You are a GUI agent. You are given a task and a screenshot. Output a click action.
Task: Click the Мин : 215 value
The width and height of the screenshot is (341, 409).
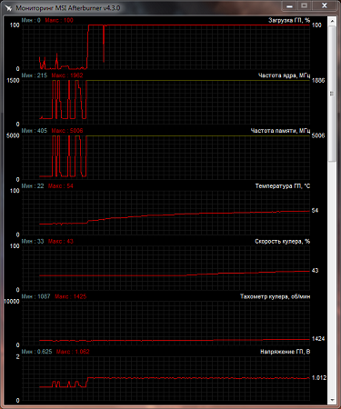tap(35, 75)
